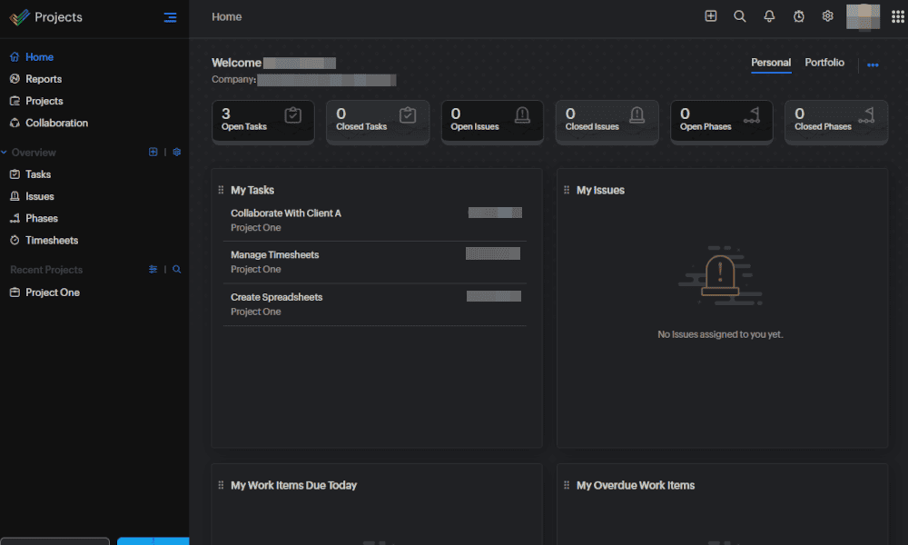This screenshot has width=908, height=545.
Task: Open the Closed Tasks card
Action: click(378, 121)
